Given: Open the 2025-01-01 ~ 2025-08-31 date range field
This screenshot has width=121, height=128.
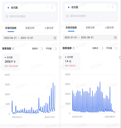Looking at the screenshot, I should [90, 38].
